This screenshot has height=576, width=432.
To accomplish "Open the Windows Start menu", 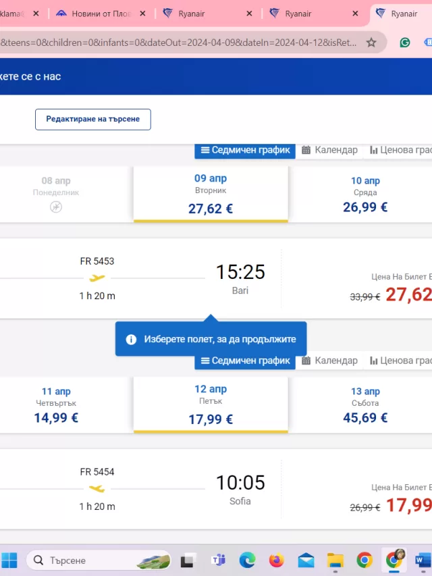I will [9, 560].
